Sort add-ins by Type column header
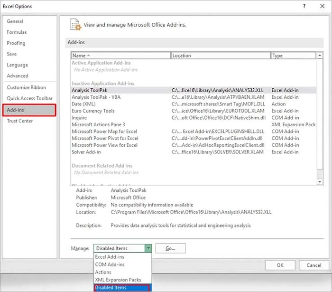332x292 pixels. 294,56
